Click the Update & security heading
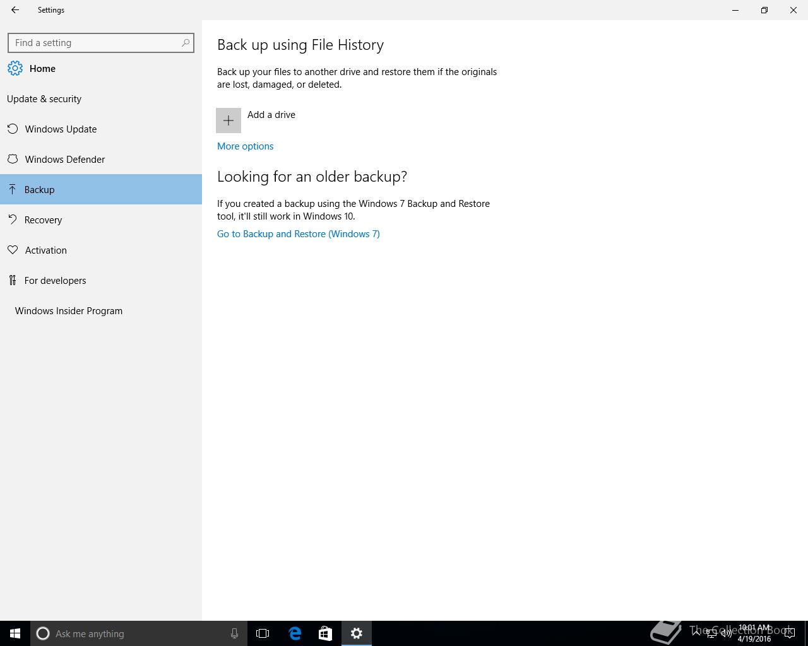 pos(44,99)
